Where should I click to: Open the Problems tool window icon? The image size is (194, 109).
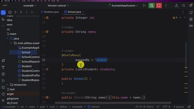[x=3, y=94]
